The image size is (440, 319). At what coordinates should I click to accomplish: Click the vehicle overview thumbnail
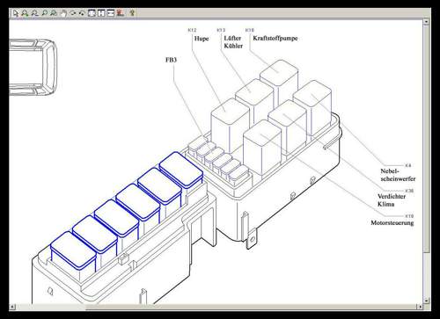click(33, 68)
